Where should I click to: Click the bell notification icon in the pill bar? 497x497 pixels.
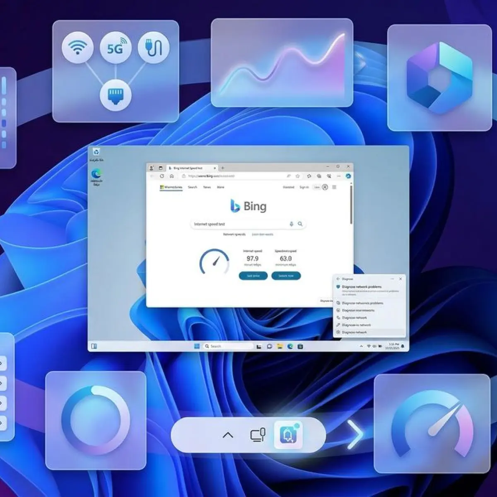pos(289,435)
